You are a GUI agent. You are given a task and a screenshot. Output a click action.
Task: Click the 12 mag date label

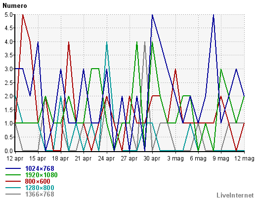245,159
